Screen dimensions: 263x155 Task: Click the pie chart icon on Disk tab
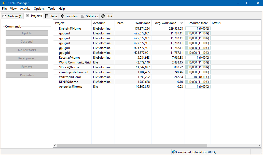point(103,16)
